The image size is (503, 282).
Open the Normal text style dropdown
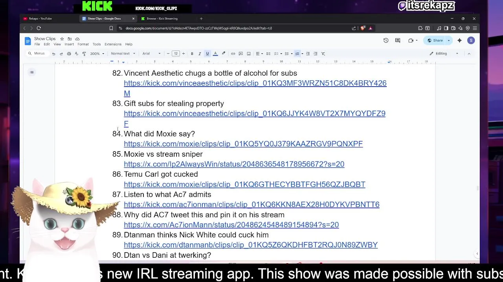123,54
